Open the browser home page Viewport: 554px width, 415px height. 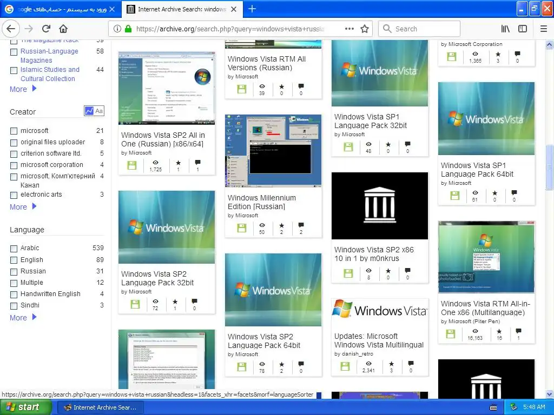(x=63, y=29)
